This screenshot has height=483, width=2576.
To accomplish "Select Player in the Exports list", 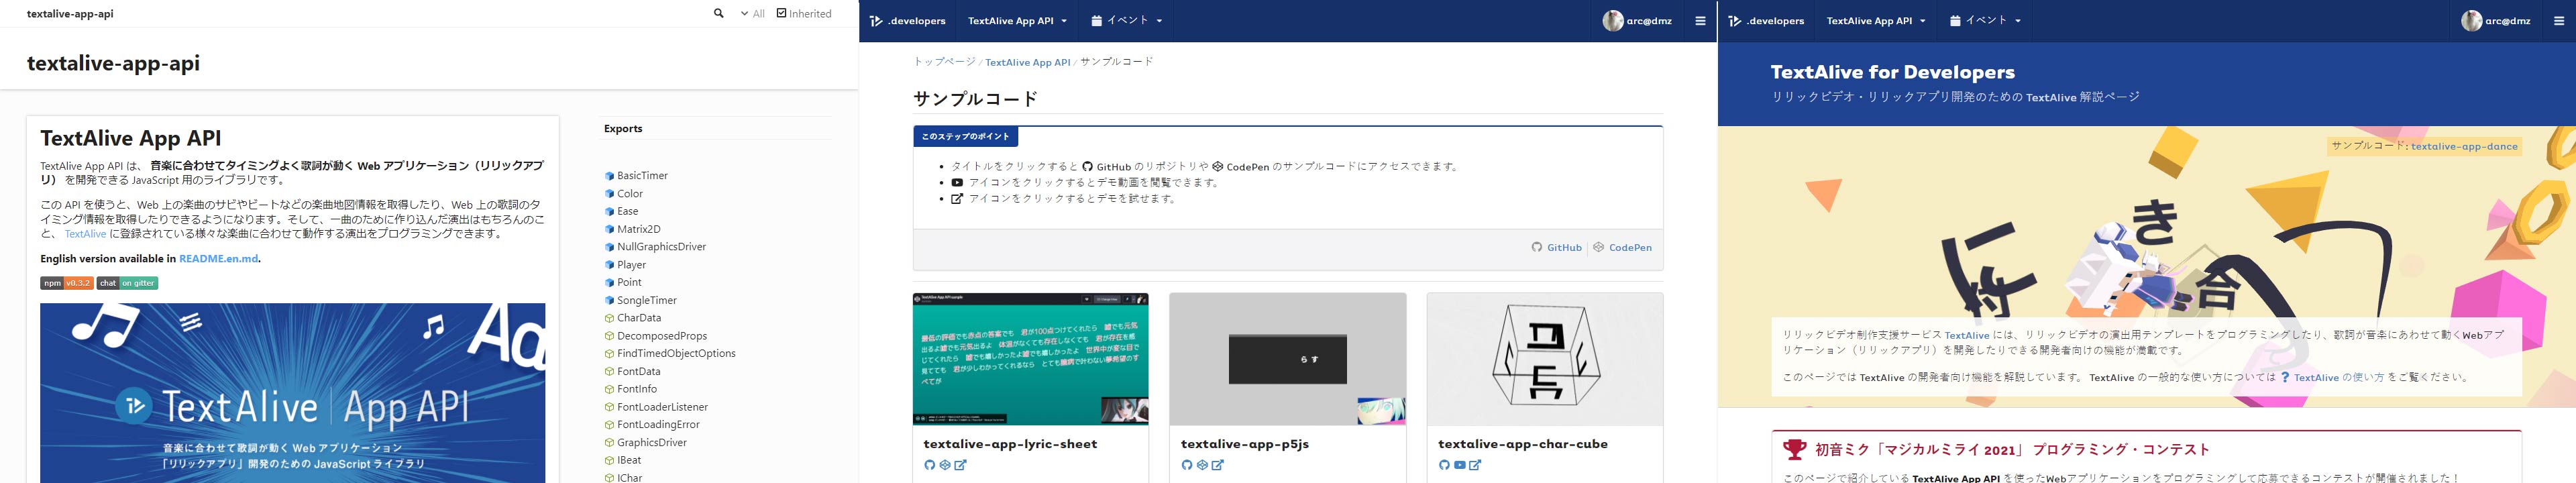I will 631,265.
